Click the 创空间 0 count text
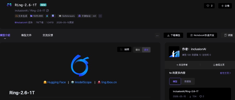 pyautogui.click(x=207, y=55)
